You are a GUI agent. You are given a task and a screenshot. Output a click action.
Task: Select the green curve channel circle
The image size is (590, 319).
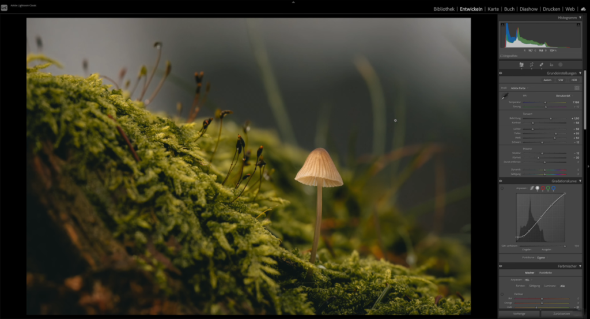(x=548, y=188)
